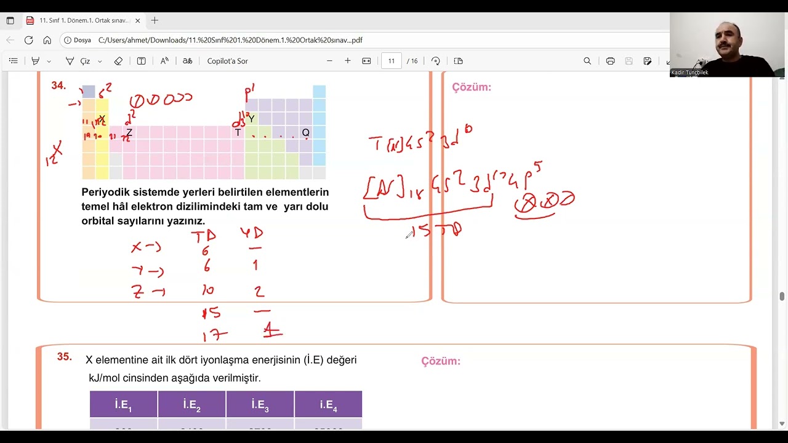
Task: Click the 'İ.E4' table header cell
Action: [x=328, y=404]
